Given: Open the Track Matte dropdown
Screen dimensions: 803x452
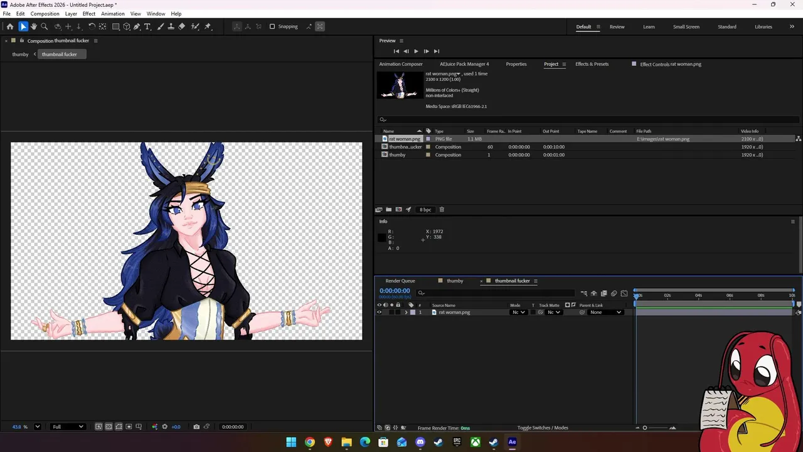Looking at the screenshot, I should 554,312.
